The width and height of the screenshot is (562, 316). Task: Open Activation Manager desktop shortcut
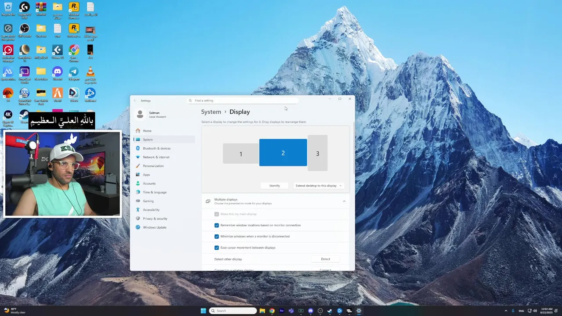[8, 53]
